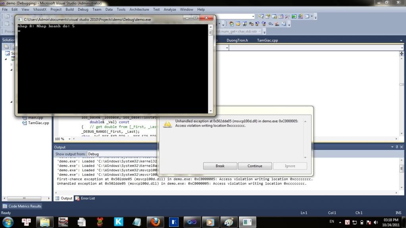Image resolution: width=406 pixels, height=228 pixels.
Task: Click the green Start Page toolbar icon
Action: [x=294, y=16]
